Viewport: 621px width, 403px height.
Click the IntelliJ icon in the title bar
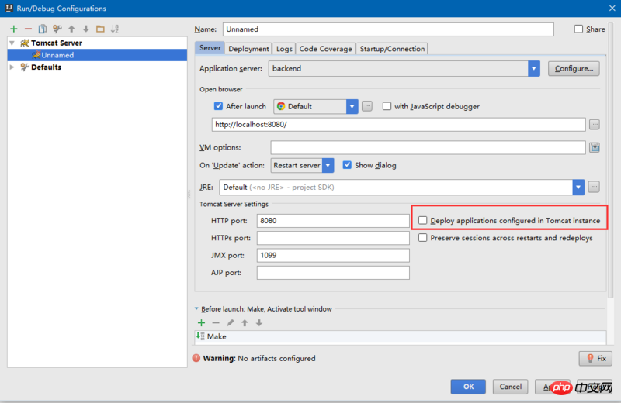coord(9,8)
